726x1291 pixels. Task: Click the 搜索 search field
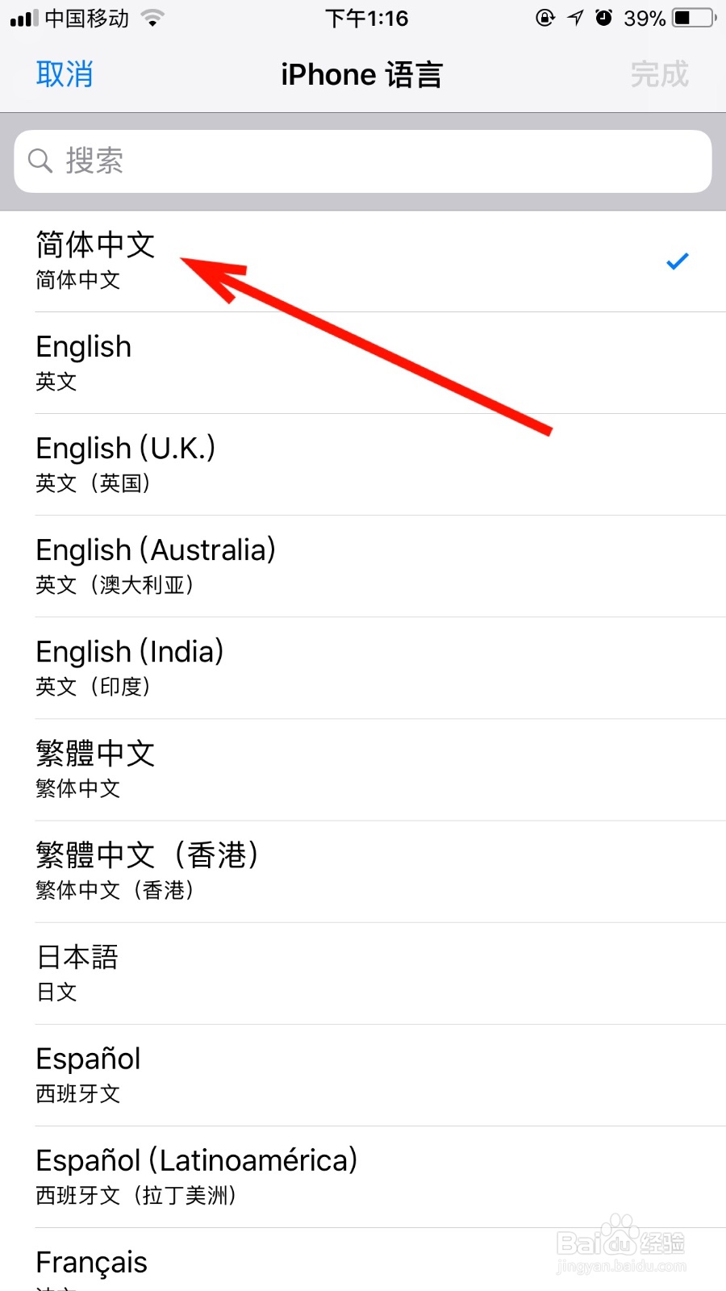pyautogui.click(x=363, y=161)
